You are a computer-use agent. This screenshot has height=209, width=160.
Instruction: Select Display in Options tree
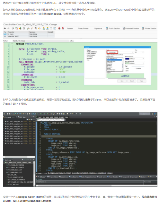(x=89, y=50)
